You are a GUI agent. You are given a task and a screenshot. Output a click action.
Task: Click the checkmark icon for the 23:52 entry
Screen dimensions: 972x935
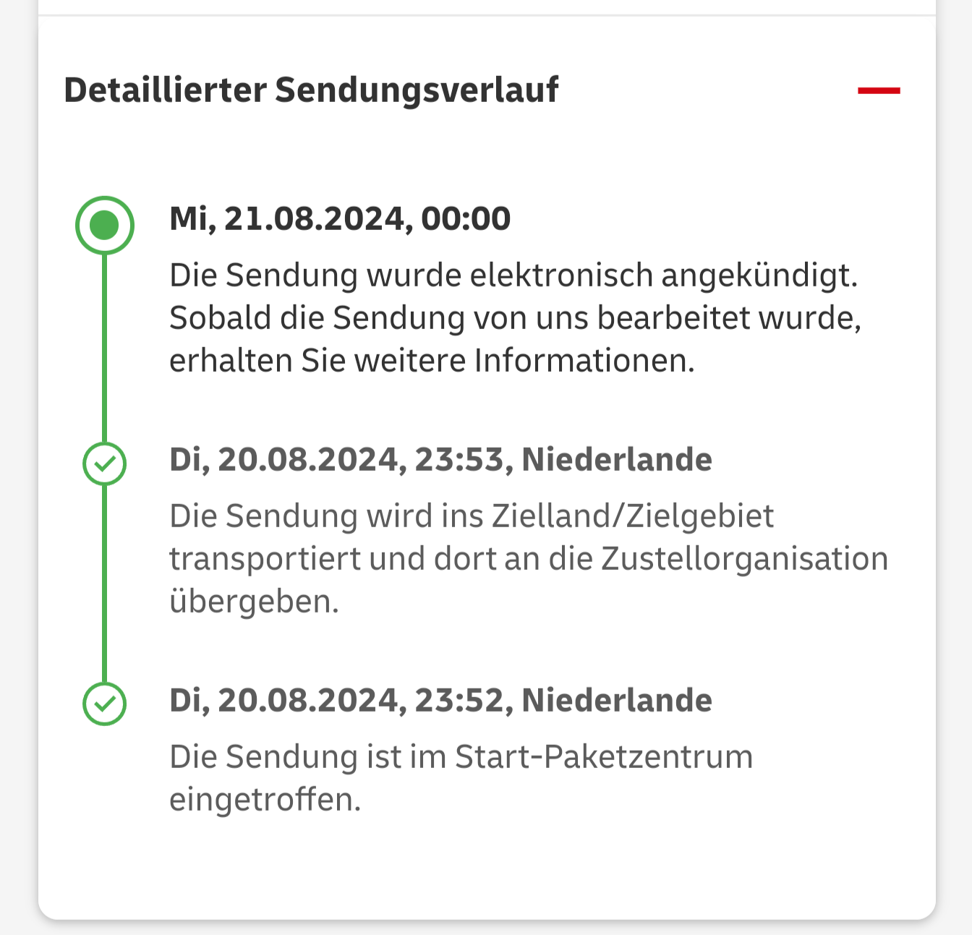(x=105, y=704)
